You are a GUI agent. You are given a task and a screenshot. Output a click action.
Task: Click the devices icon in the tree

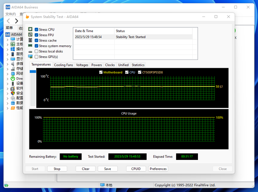pos(12,84)
